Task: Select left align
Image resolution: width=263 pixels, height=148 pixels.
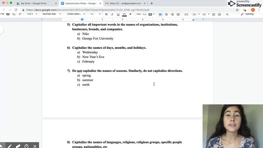Action: 160,14
